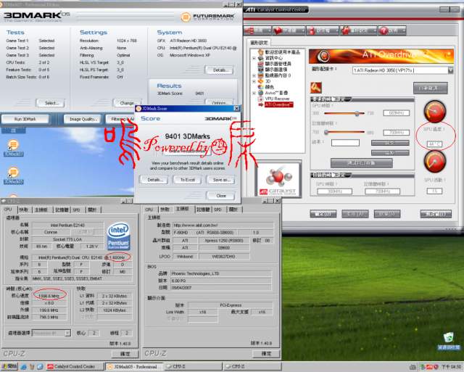
Task: Click the GPU clock slider handle
Action: (x=357, y=113)
